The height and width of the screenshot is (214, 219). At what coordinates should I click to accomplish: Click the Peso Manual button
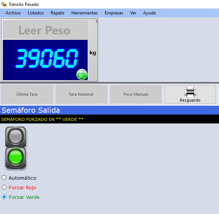(136, 94)
